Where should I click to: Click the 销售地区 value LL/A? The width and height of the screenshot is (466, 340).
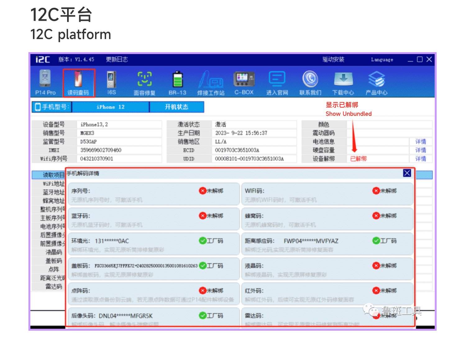pos(221,142)
